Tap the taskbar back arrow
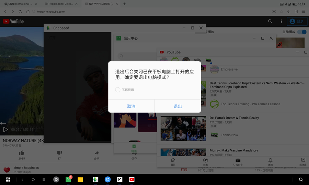Image resolution: width=309 pixels, height=185 pixels. [x=22, y=180]
